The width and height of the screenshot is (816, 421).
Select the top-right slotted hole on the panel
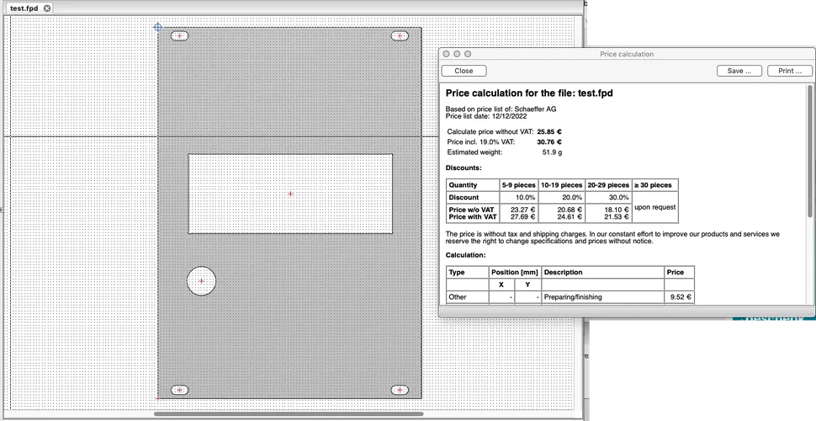400,35
